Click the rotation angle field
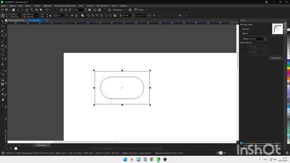290x163 pixels. coord(60,15)
